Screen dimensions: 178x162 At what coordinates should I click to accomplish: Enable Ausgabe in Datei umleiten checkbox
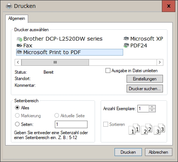(x=108, y=71)
